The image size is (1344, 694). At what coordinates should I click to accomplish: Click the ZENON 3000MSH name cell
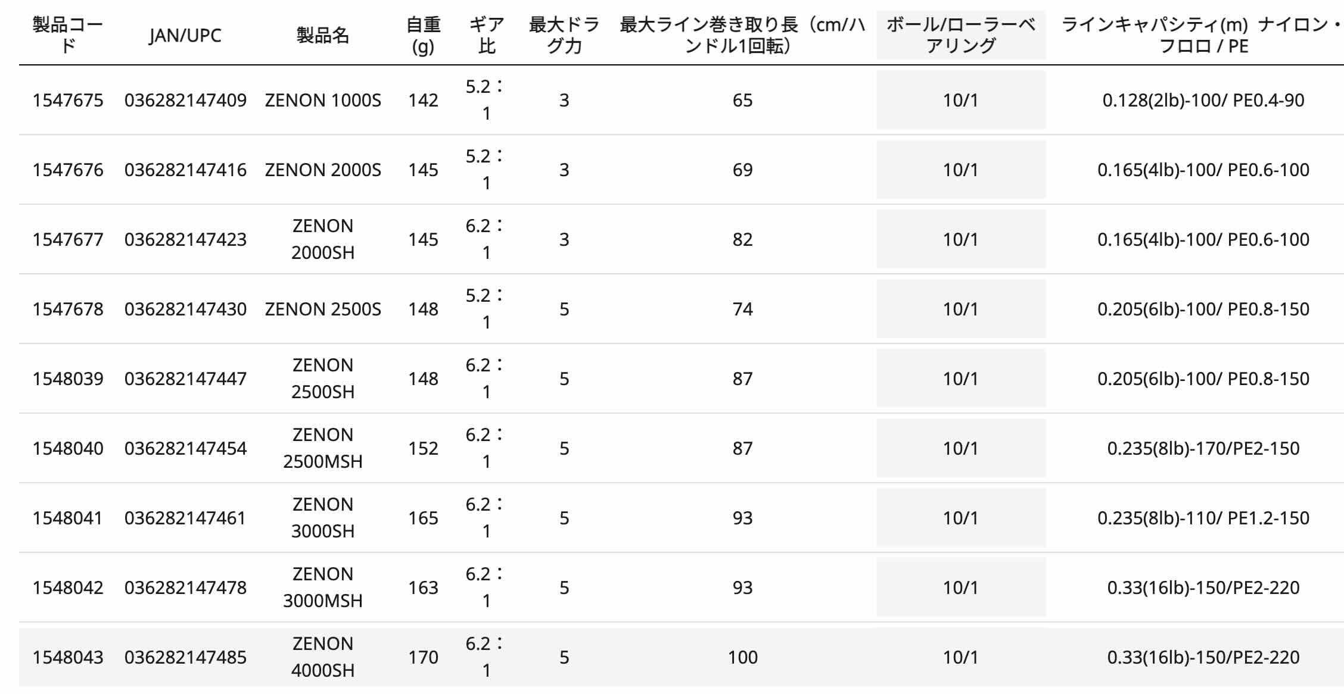pos(322,587)
